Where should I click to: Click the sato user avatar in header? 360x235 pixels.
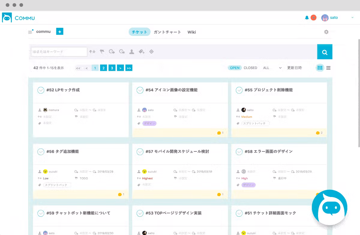click(325, 18)
